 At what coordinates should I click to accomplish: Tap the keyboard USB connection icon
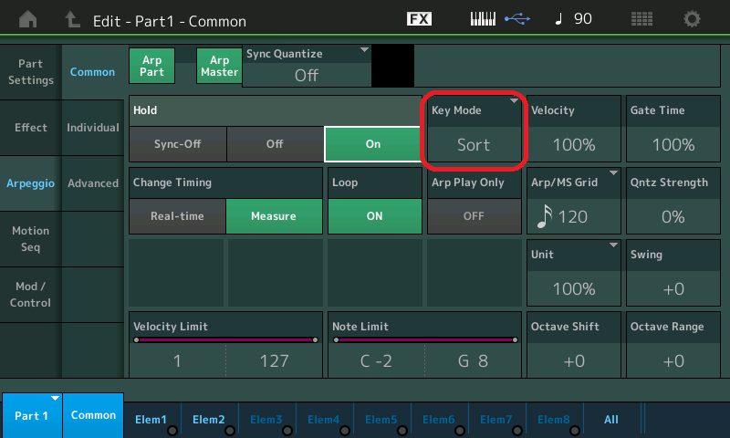coord(498,19)
